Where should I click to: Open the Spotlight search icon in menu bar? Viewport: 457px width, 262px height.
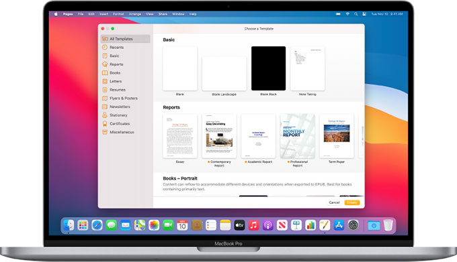click(356, 14)
